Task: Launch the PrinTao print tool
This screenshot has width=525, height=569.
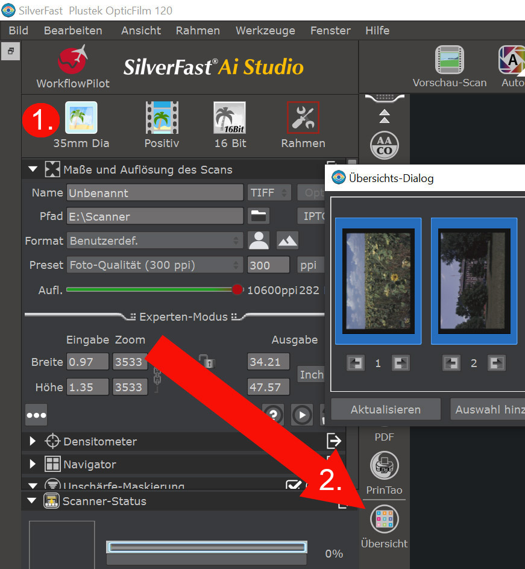Action: (x=384, y=465)
